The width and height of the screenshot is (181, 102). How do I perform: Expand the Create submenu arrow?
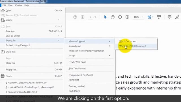[x=59, y=20]
